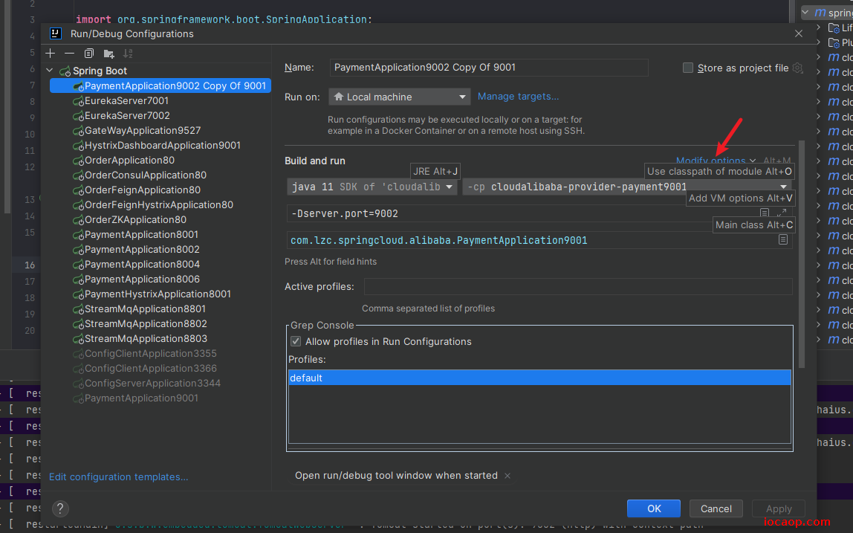Close the Run/Debug Configurations dialog
853x533 pixels.
click(799, 33)
